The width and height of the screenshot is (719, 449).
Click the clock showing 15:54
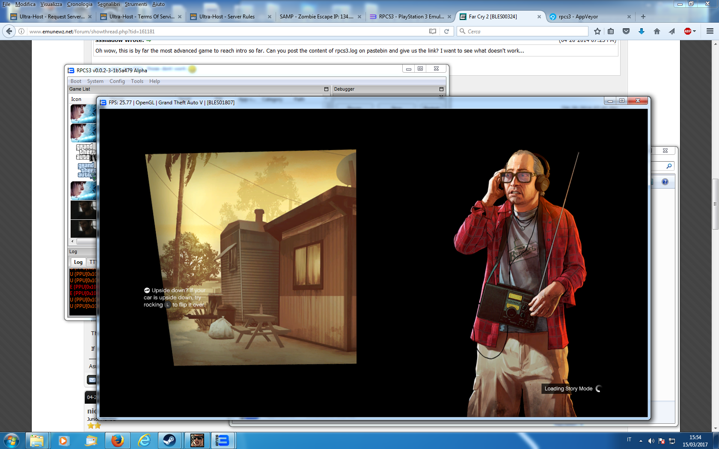tap(695, 437)
